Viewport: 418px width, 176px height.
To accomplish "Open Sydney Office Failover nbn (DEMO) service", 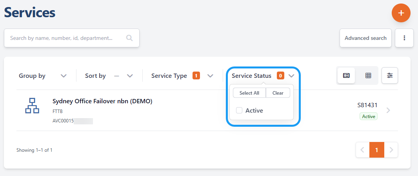I will [x=102, y=101].
